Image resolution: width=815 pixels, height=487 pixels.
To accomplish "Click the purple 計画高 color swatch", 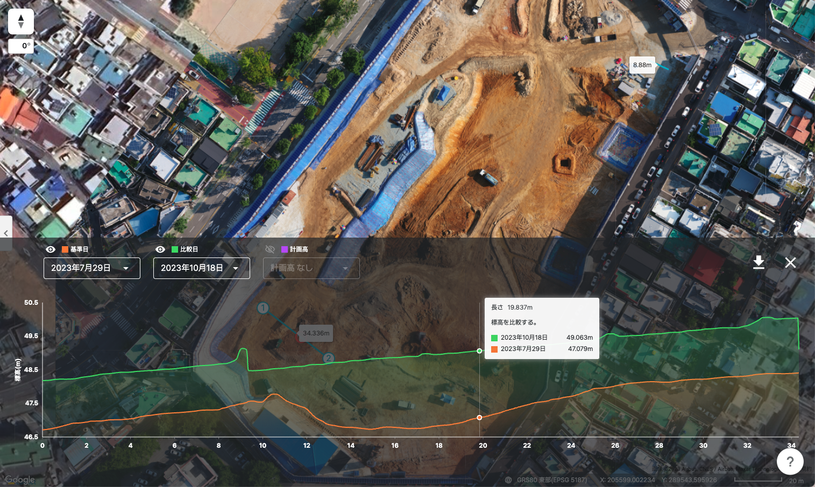I will (x=285, y=249).
